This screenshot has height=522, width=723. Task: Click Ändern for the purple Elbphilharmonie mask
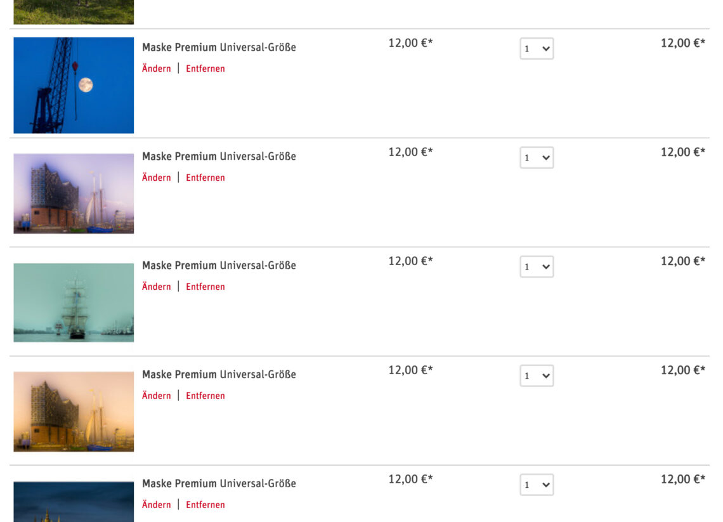tap(157, 178)
